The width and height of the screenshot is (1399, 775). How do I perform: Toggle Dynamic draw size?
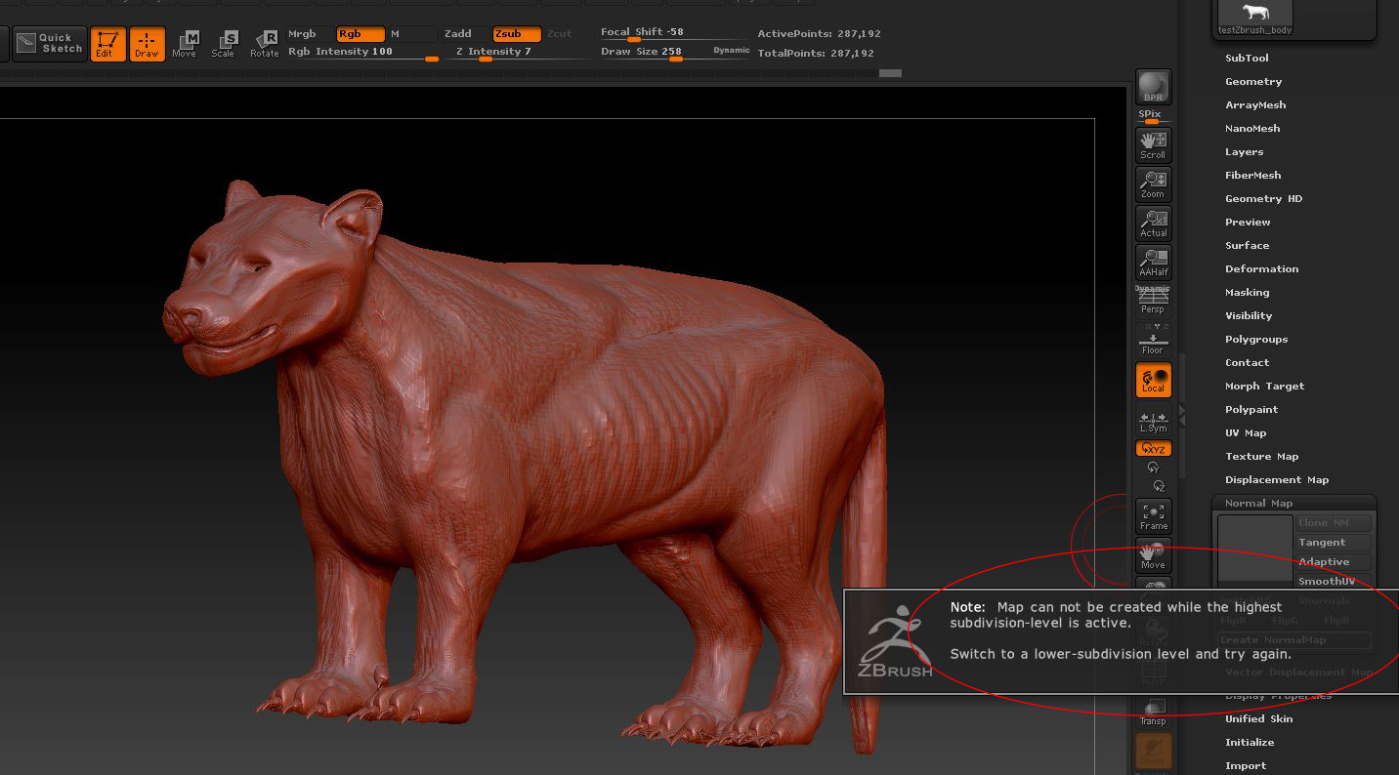pos(731,51)
